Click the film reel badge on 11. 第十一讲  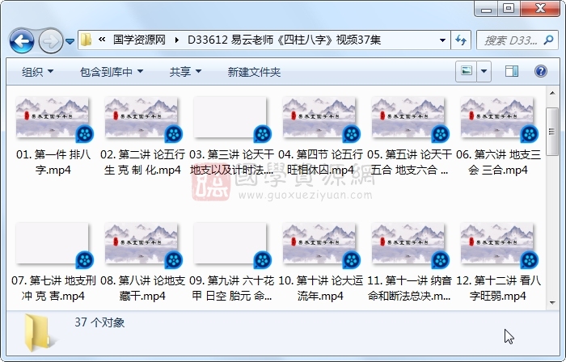pyautogui.click(x=441, y=260)
